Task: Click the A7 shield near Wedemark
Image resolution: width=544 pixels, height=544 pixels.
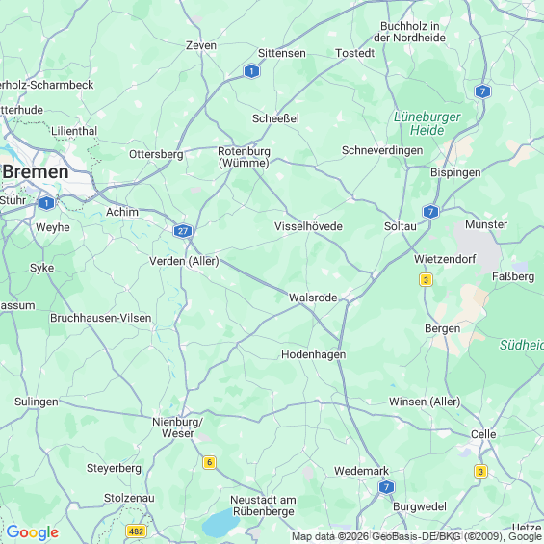Action: point(386,487)
